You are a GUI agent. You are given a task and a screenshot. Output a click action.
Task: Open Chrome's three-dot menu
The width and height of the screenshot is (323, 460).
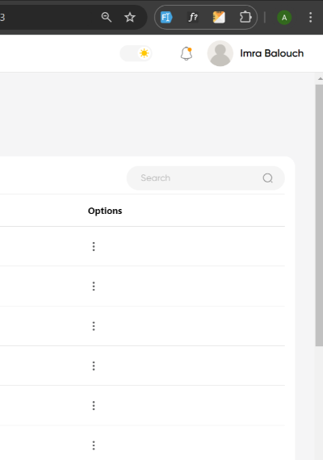(x=310, y=17)
